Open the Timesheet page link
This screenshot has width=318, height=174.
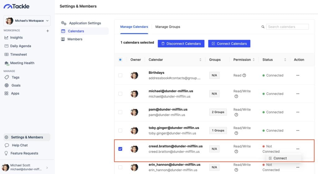point(18,55)
